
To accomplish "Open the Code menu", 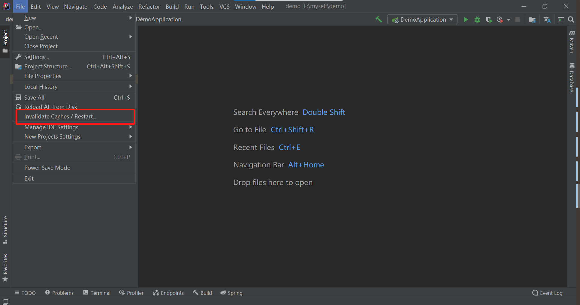I will coord(100,6).
